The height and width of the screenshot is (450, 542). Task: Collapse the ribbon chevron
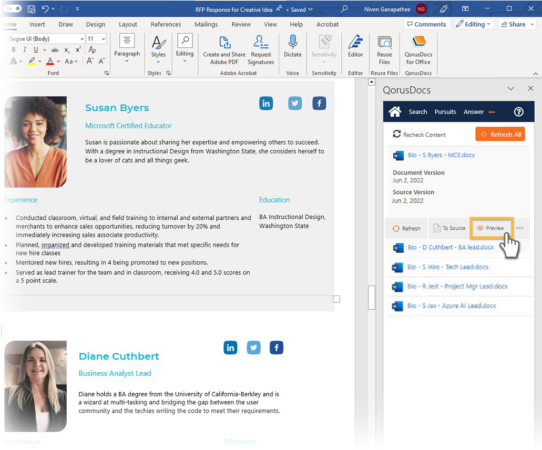[535, 74]
